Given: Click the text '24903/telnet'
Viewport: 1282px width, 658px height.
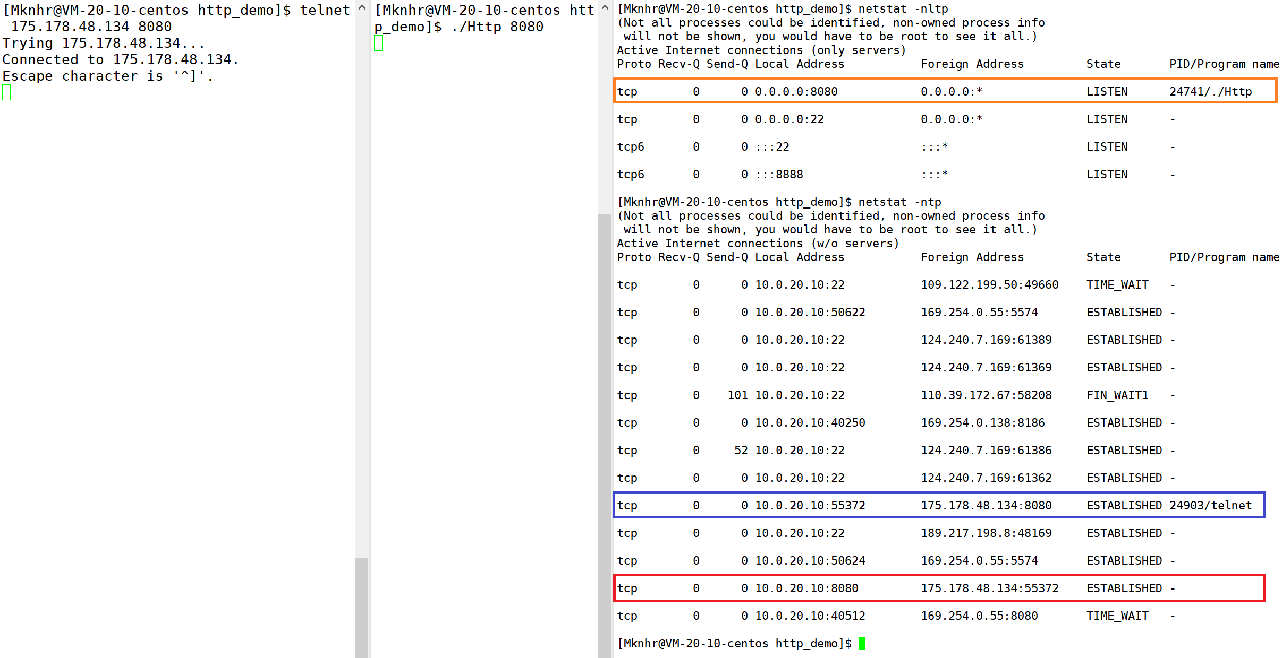Looking at the screenshot, I should click(x=1210, y=505).
